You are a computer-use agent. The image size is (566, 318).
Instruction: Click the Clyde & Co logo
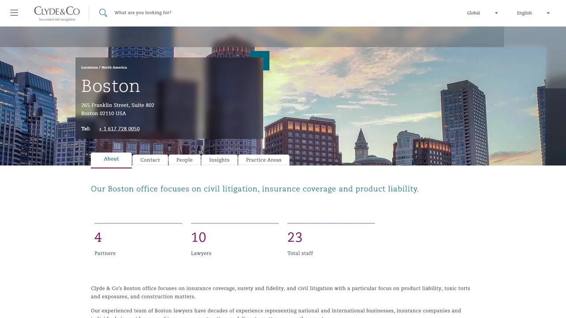tap(57, 13)
